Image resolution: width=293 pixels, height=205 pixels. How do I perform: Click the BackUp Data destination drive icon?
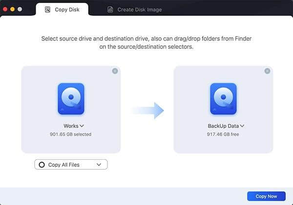tap(223, 99)
